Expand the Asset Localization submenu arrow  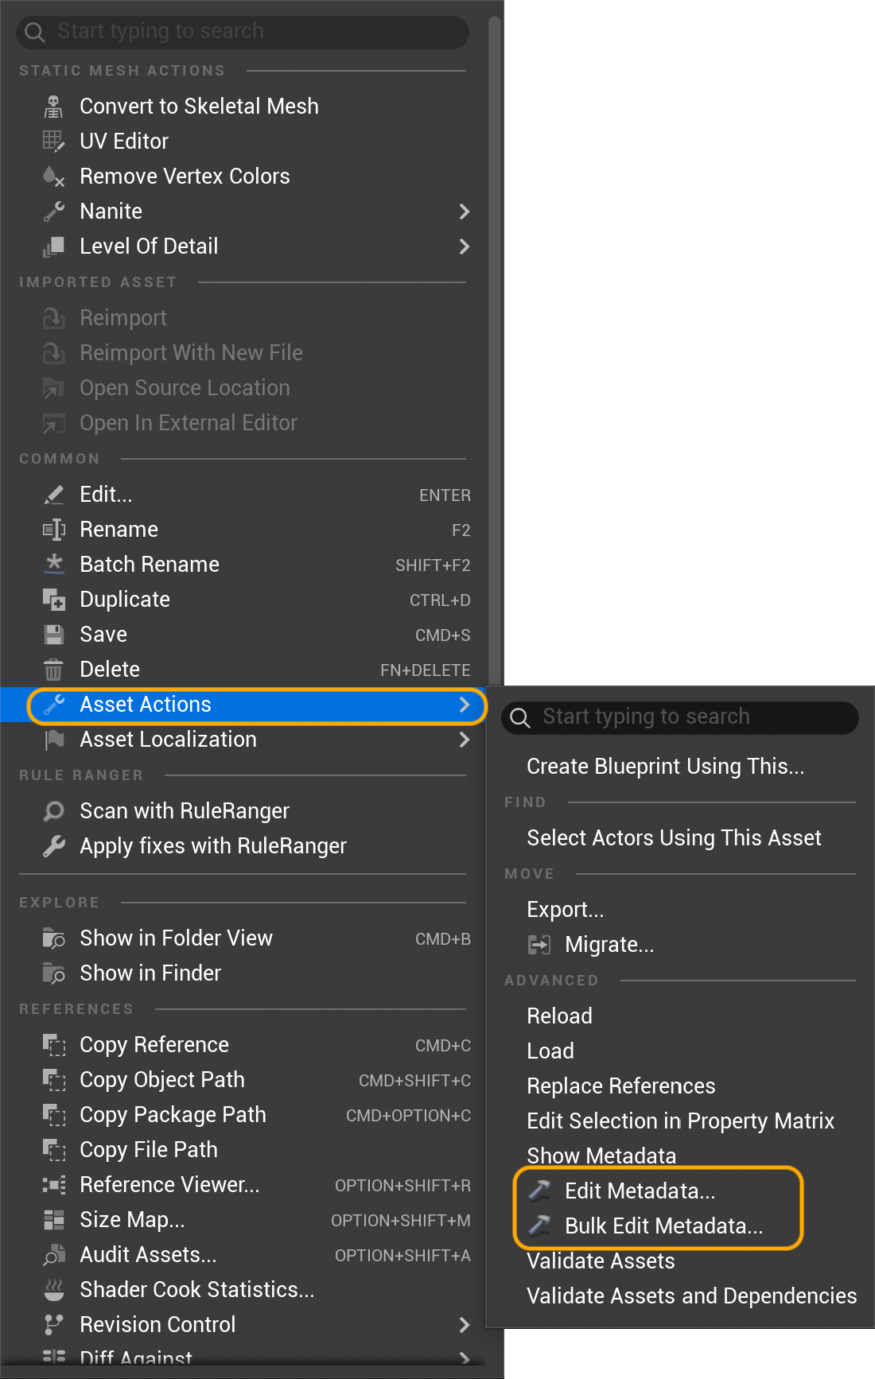(x=465, y=740)
